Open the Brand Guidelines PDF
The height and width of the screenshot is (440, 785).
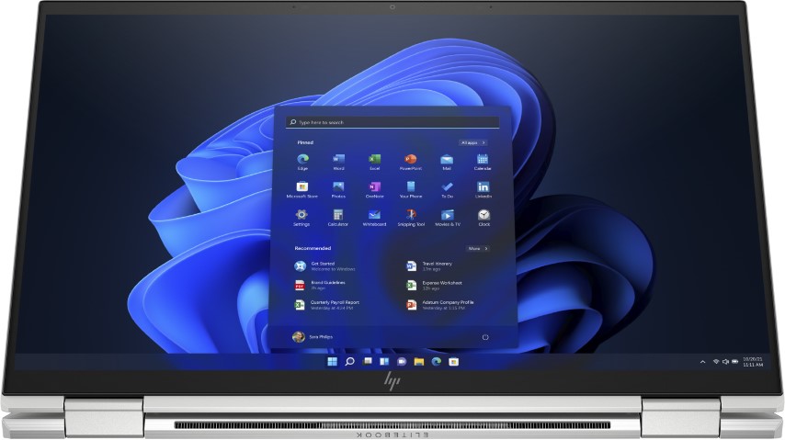[321, 286]
